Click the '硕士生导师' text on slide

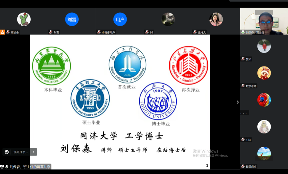tap(133, 150)
